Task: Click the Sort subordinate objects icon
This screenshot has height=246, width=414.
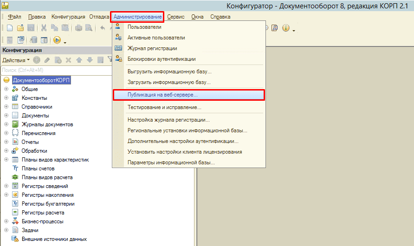Action: (x=100, y=60)
